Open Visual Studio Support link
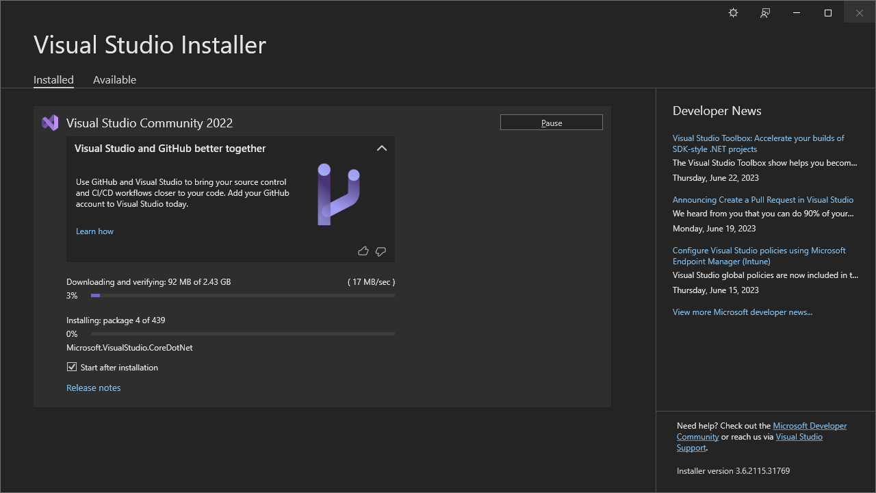Viewport: 876px width, 493px height. tap(749, 442)
